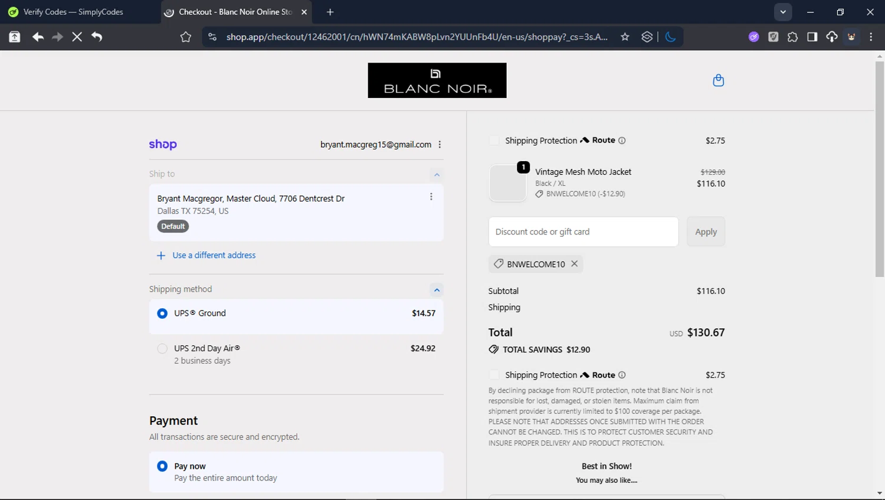885x500 pixels.
Task: Switch to Checkout Blanc Noir tab
Action: [236, 12]
